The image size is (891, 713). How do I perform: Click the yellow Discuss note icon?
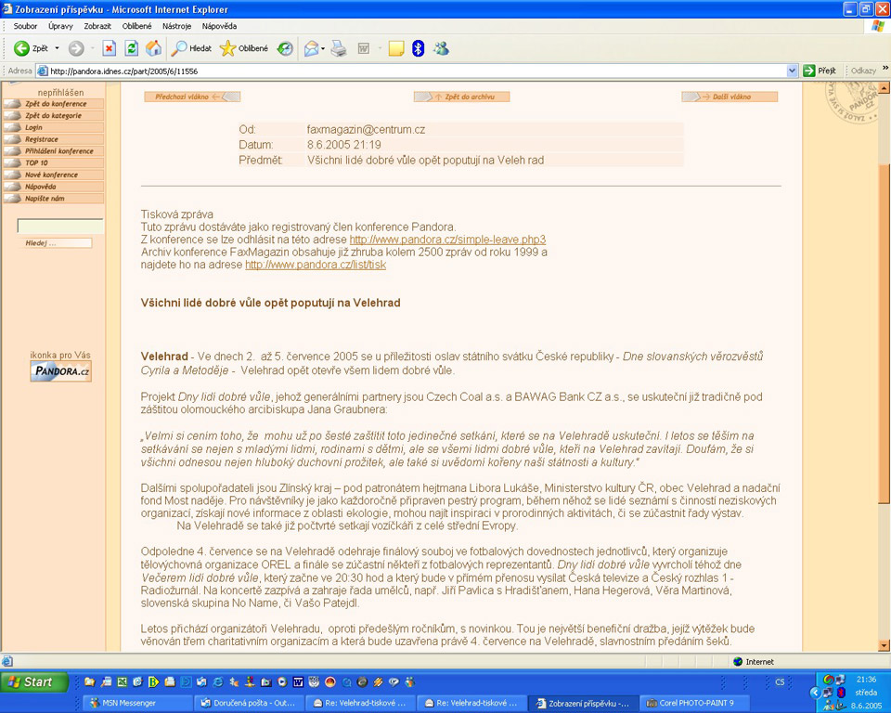point(396,49)
